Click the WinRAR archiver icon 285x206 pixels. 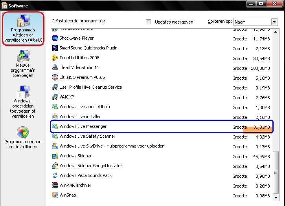pyautogui.click(x=55, y=185)
